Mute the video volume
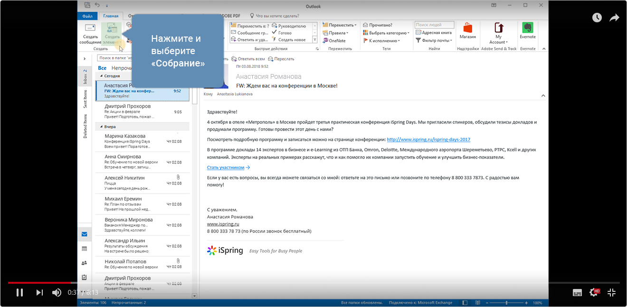This screenshot has width=627, height=307. pyautogui.click(x=57, y=292)
